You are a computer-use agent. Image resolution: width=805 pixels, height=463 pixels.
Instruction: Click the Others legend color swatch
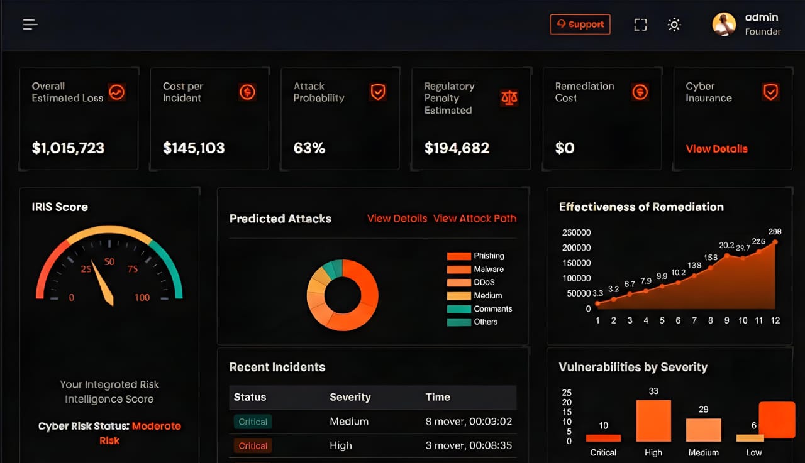pyautogui.click(x=458, y=322)
